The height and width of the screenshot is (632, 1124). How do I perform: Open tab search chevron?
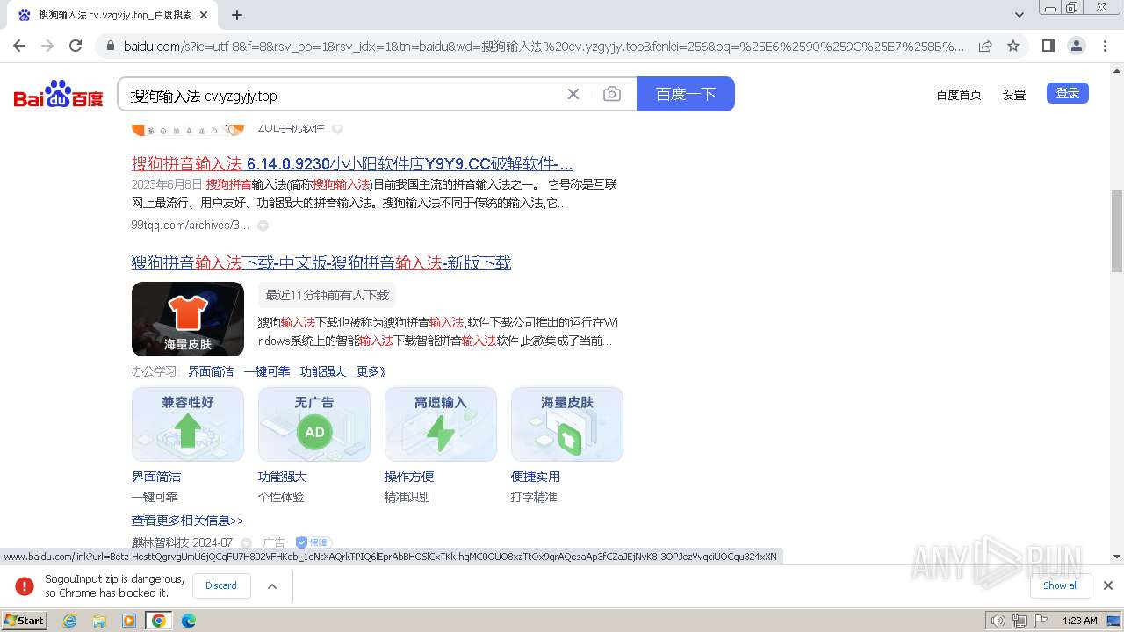[x=1020, y=15]
